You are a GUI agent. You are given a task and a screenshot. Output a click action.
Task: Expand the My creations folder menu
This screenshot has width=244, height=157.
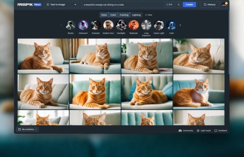[27, 129]
